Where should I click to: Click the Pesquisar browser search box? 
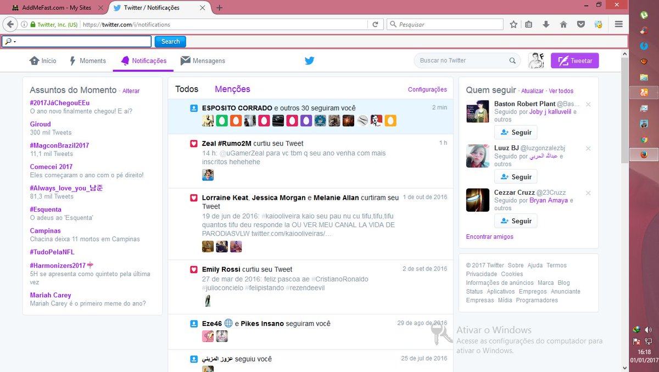point(445,24)
